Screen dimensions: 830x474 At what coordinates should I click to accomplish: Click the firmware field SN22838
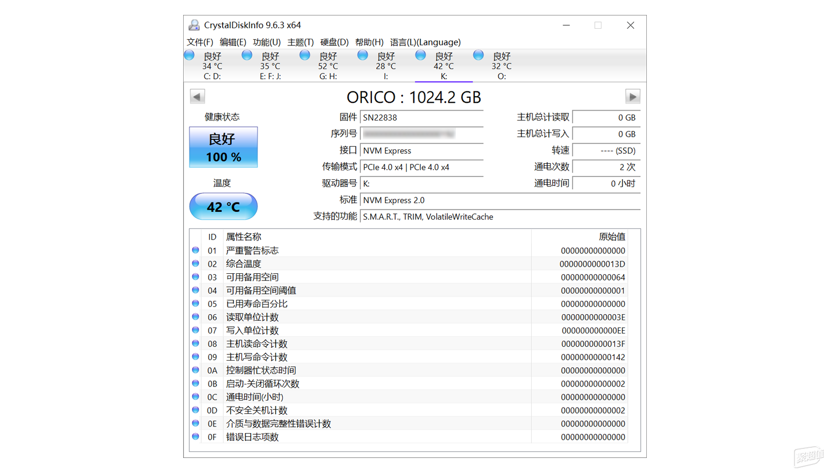[x=422, y=117]
